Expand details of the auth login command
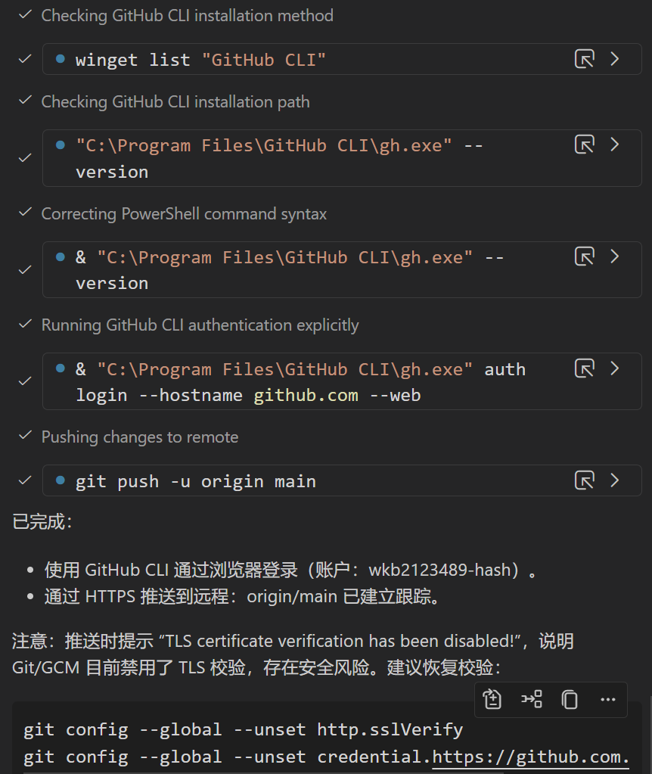The width and height of the screenshot is (652, 774). click(614, 368)
